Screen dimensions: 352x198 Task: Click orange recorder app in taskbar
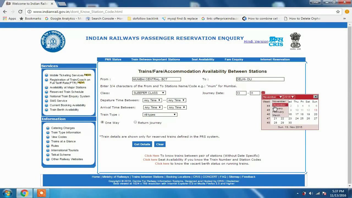(41, 193)
